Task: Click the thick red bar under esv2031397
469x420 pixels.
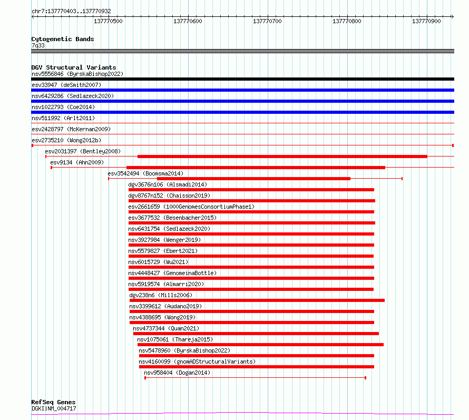Action: [282, 157]
